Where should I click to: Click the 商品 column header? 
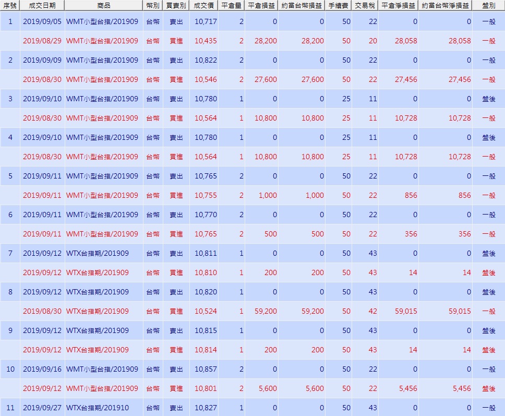103,5
